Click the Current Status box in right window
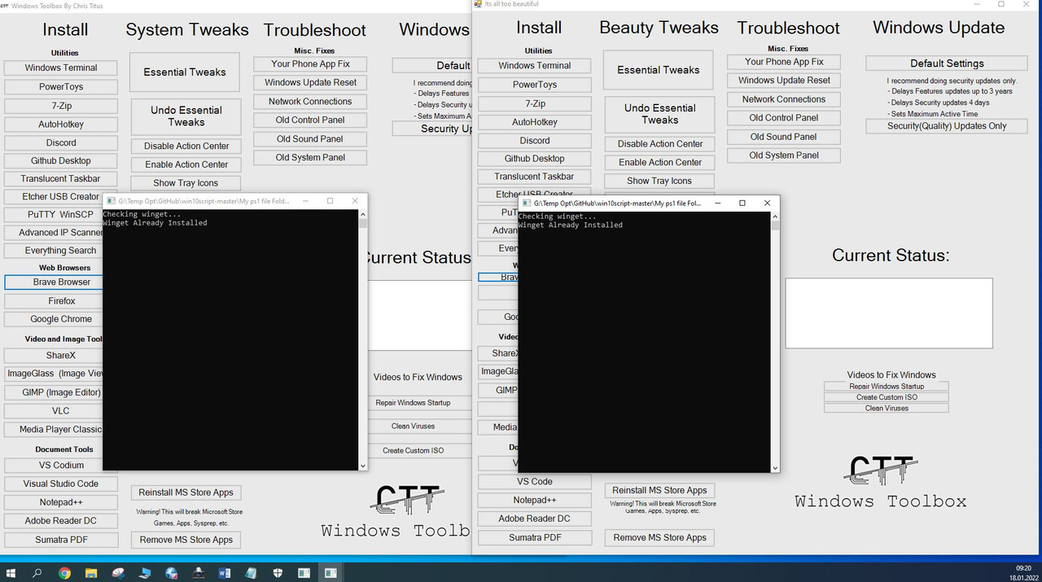Screen dimensions: 1042x582 tap(889, 313)
